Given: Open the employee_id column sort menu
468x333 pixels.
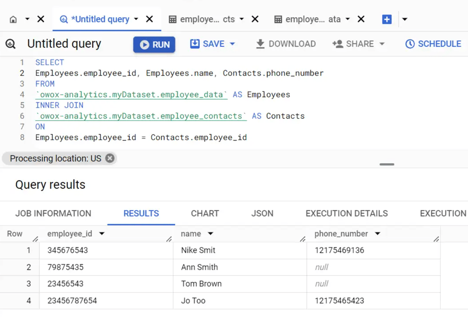Looking at the screenshot, I should (102, 234).
